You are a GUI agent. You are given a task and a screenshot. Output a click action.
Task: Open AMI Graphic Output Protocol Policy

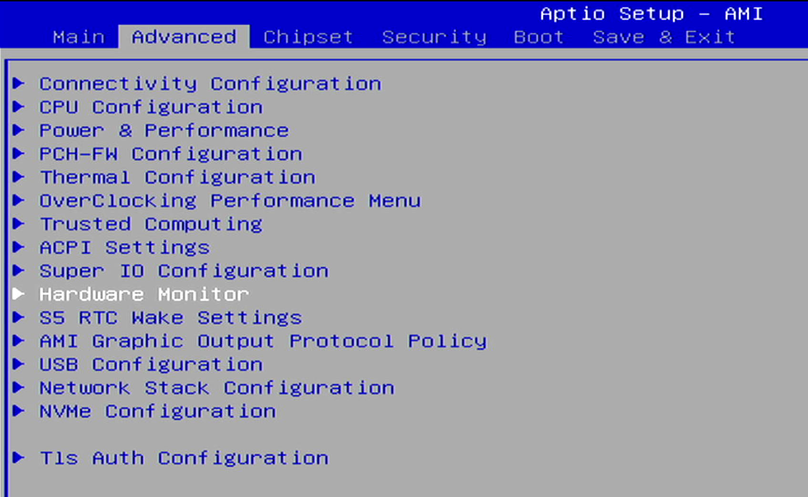(x=263, y=341)
